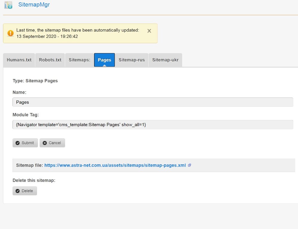Select the Sitemaps: tab

coord(79,60)
